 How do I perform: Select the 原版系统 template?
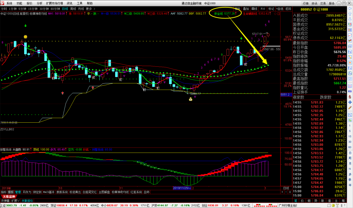pos(62,192)
